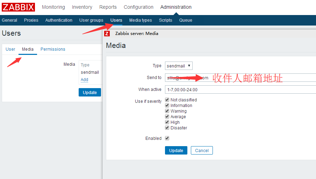Image resolution: width=316 pixels, height=179 pixels.
Task: Click Update button in Media popup
Action: coord(176,150)
